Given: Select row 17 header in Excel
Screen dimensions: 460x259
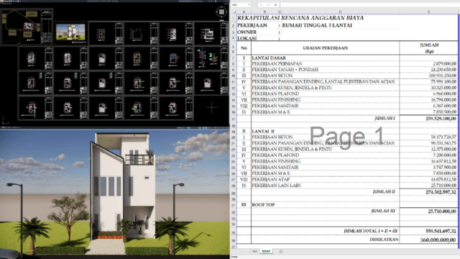Looking at the screenshot, I should [x=234, y=119].
